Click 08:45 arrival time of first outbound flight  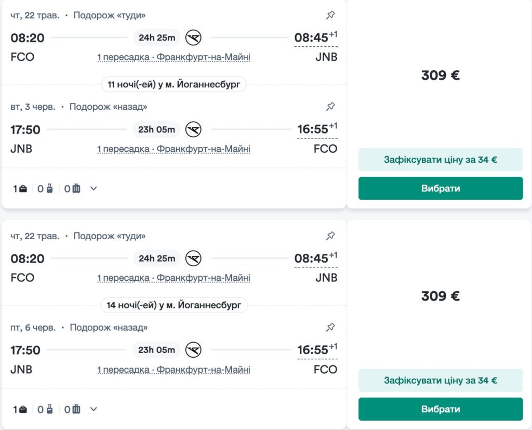coord(312,38)
